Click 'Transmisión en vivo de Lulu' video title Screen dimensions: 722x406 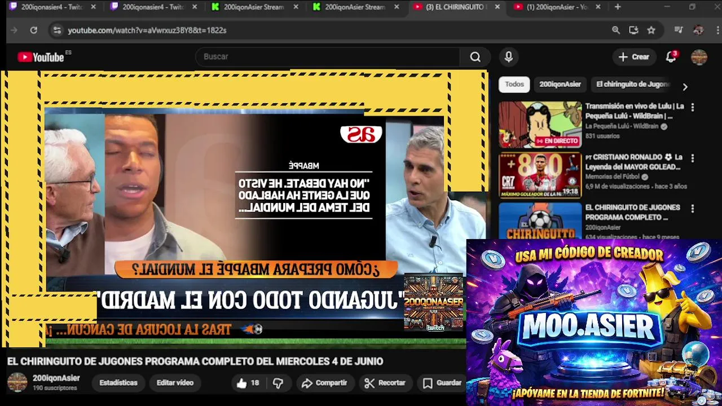[x=634, y=111]
